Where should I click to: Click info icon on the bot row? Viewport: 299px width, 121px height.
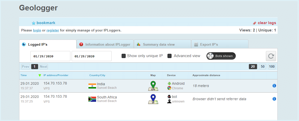coord(274,99)
